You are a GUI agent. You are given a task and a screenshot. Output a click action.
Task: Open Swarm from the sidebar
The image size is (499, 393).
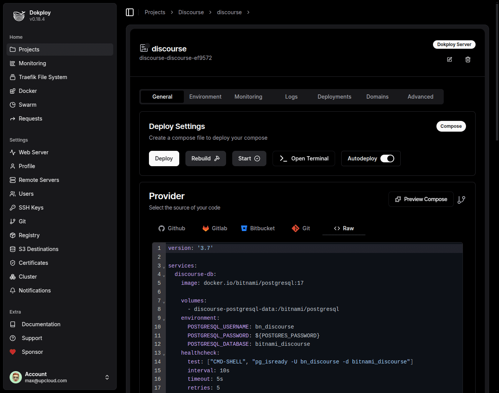point(28,104)
